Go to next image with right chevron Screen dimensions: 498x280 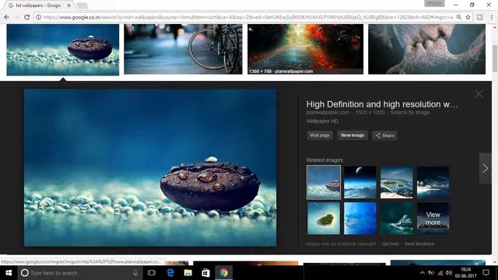point(485,168)
